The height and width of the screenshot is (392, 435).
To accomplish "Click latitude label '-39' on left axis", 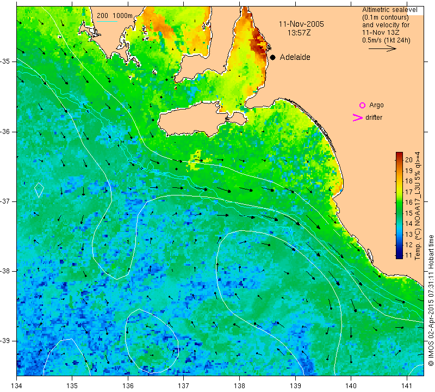I will point(5,341).
